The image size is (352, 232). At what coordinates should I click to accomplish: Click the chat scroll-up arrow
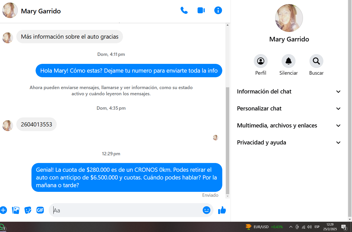coord(227,25)
